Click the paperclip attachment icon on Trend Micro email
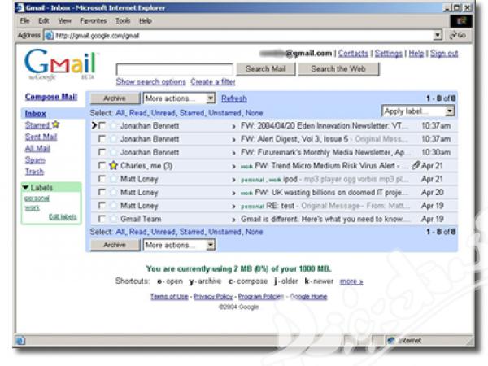Image resolution: width=488 pixels, height=366 pixels. tap(416, 165)
